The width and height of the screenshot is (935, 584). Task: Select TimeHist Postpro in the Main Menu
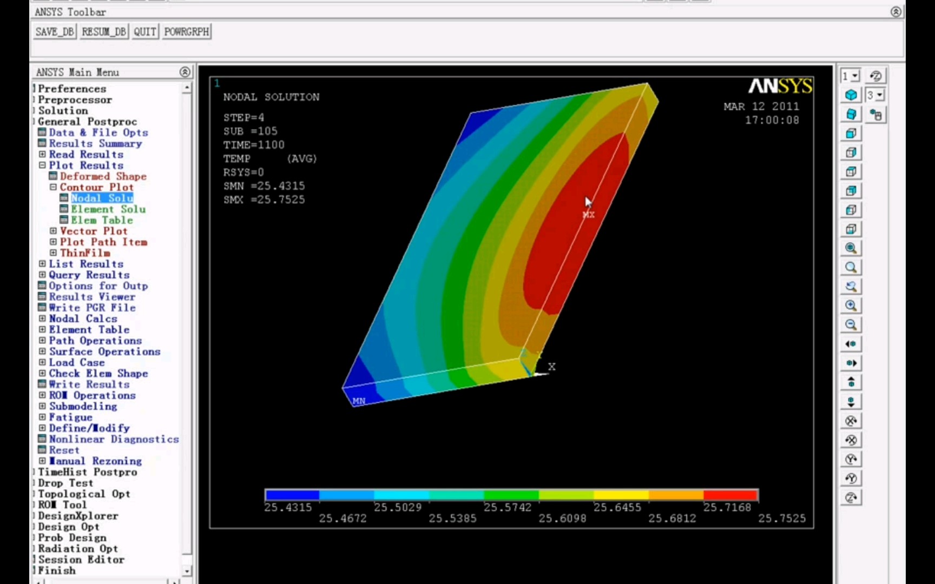pos(87,472)
